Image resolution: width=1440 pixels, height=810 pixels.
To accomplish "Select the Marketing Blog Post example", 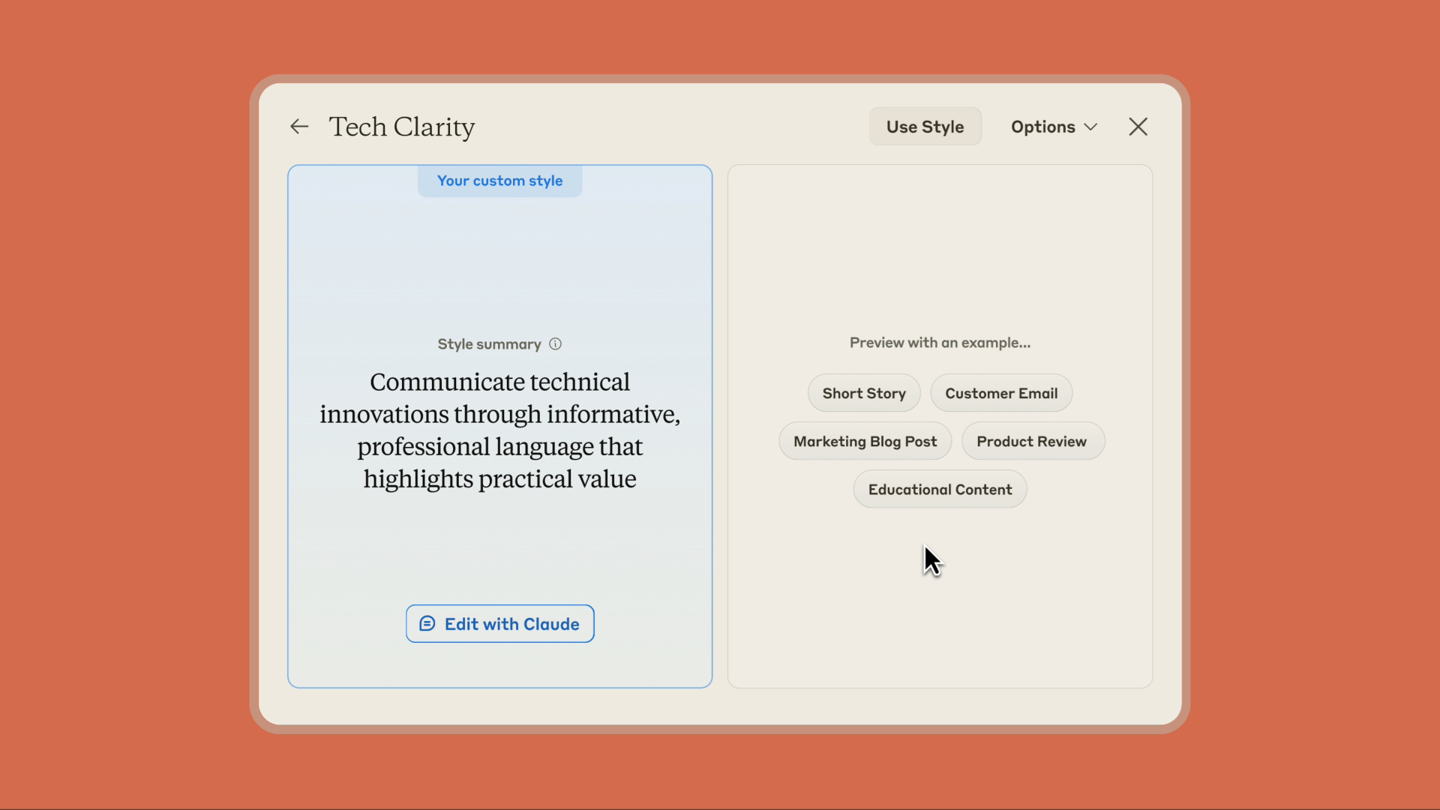I will [x=865, y=441].
